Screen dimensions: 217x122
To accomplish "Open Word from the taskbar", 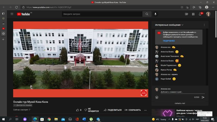I will coord(84,119).
